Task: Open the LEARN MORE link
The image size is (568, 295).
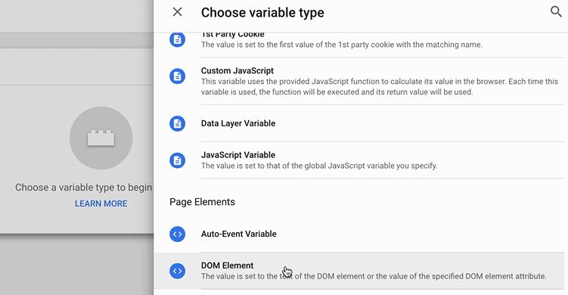Action: click(101, 203)
